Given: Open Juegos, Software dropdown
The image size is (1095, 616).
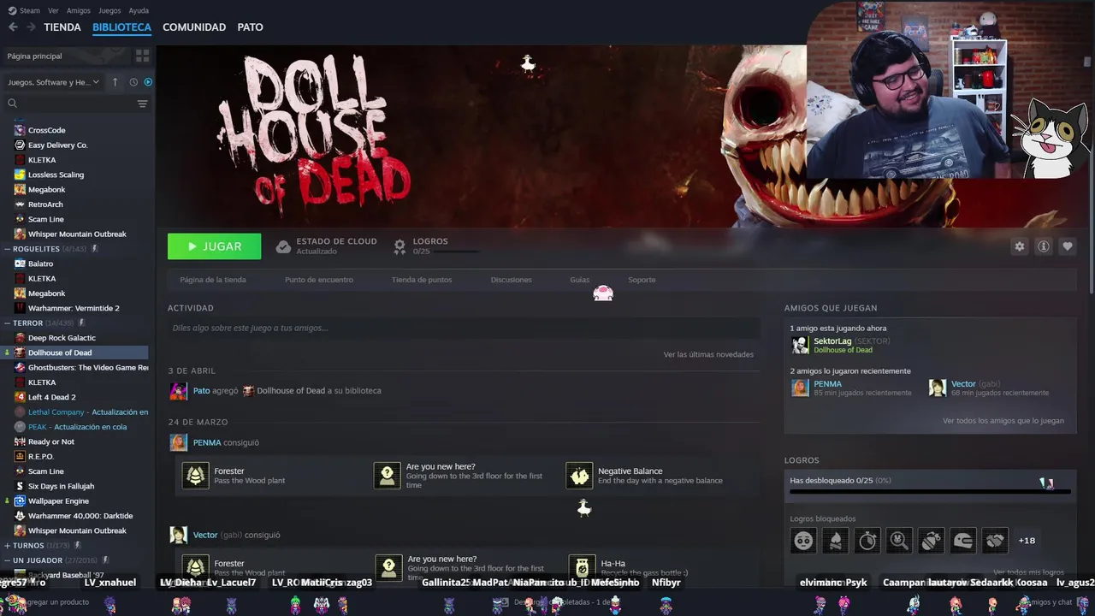Looking at the screenshot, I should 53,82.
